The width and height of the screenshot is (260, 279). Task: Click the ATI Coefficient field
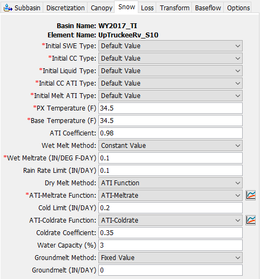coord(170,133)
